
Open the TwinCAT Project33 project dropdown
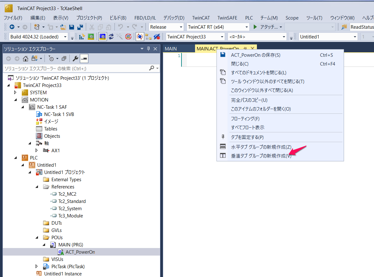tap(222, 37)
